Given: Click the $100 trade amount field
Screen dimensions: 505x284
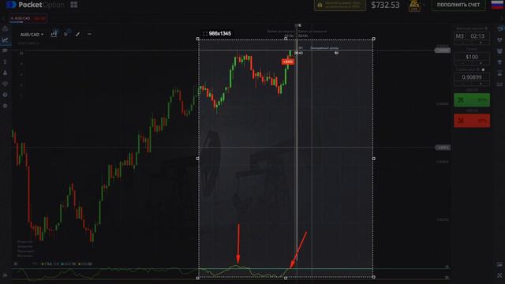Looking at the screenshot, I should (x=472, y=57).
